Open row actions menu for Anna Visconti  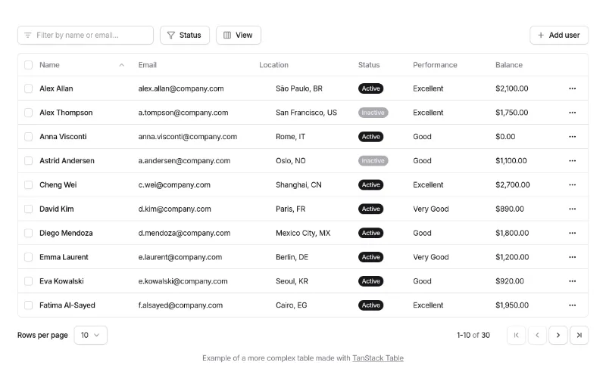click(572, 137)
